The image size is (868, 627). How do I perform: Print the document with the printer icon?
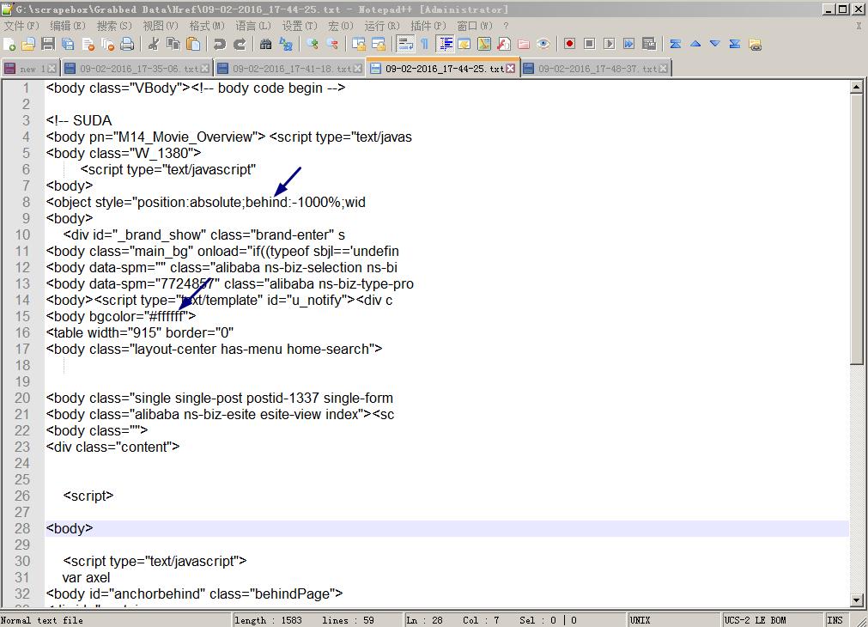127,45
